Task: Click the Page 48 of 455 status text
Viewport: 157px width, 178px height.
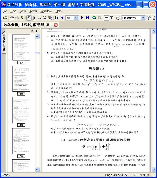Action: pos(116,175)
